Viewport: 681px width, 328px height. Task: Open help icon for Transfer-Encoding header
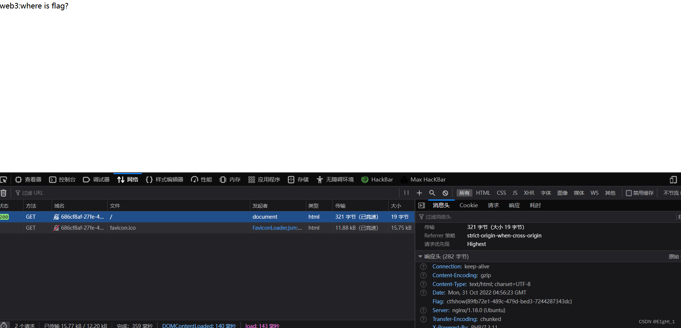tap(423, 319)
